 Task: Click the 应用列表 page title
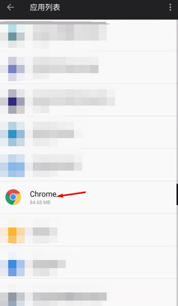tap(45, 8)
